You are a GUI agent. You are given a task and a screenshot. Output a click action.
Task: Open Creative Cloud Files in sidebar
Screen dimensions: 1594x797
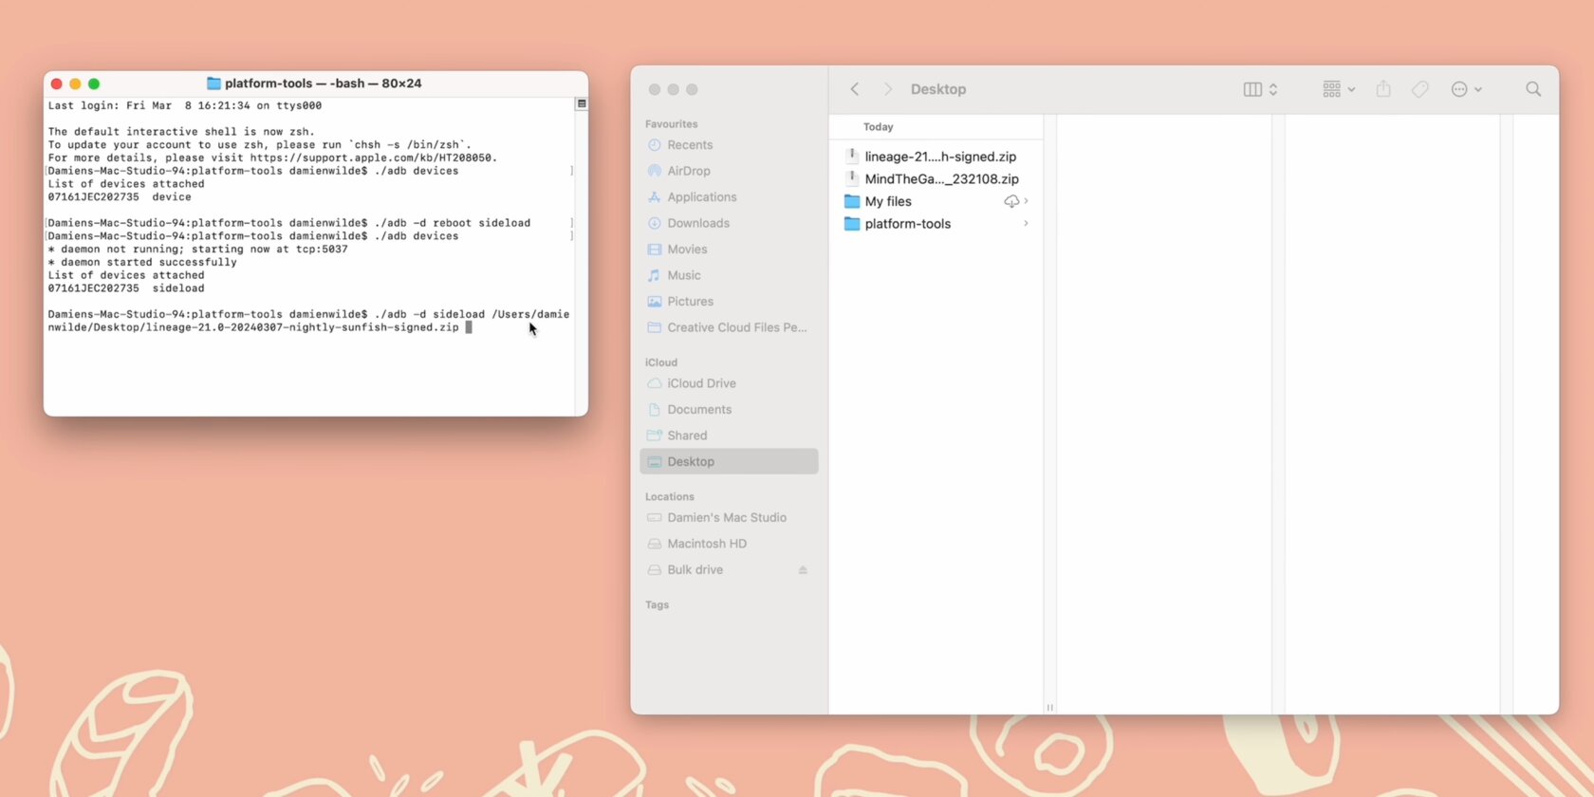pyautogui.click(x=729, y=327)
